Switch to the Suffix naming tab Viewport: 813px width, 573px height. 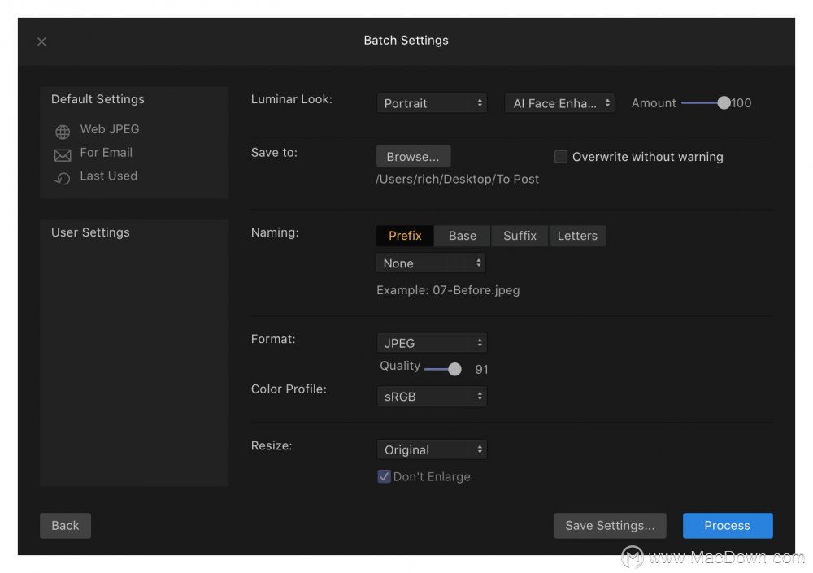[x=520, y=236]
